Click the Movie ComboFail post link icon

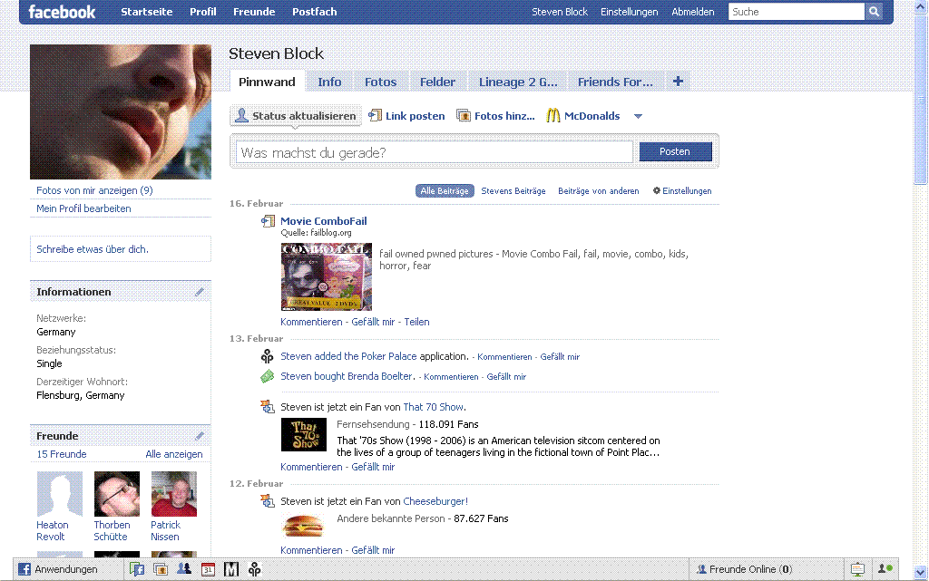tap(268, 221)
